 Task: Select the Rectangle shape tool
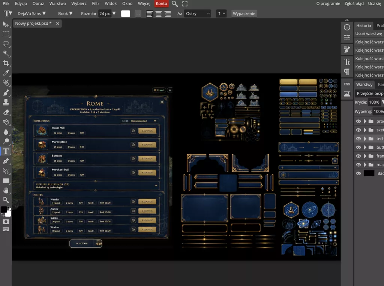pos(6,181)
